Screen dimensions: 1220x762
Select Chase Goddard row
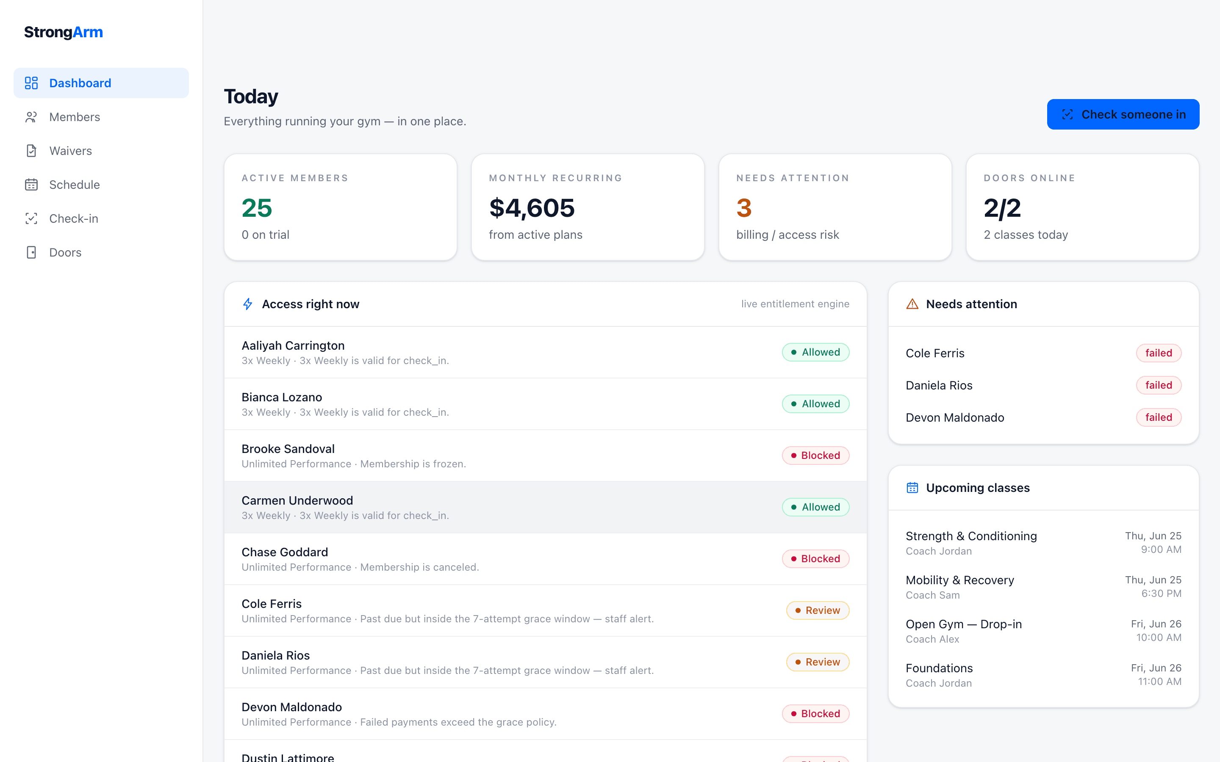pos(546,559)
